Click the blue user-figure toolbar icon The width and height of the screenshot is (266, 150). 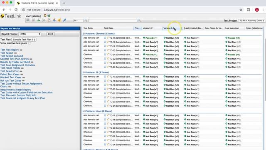[x=54, y=20]
